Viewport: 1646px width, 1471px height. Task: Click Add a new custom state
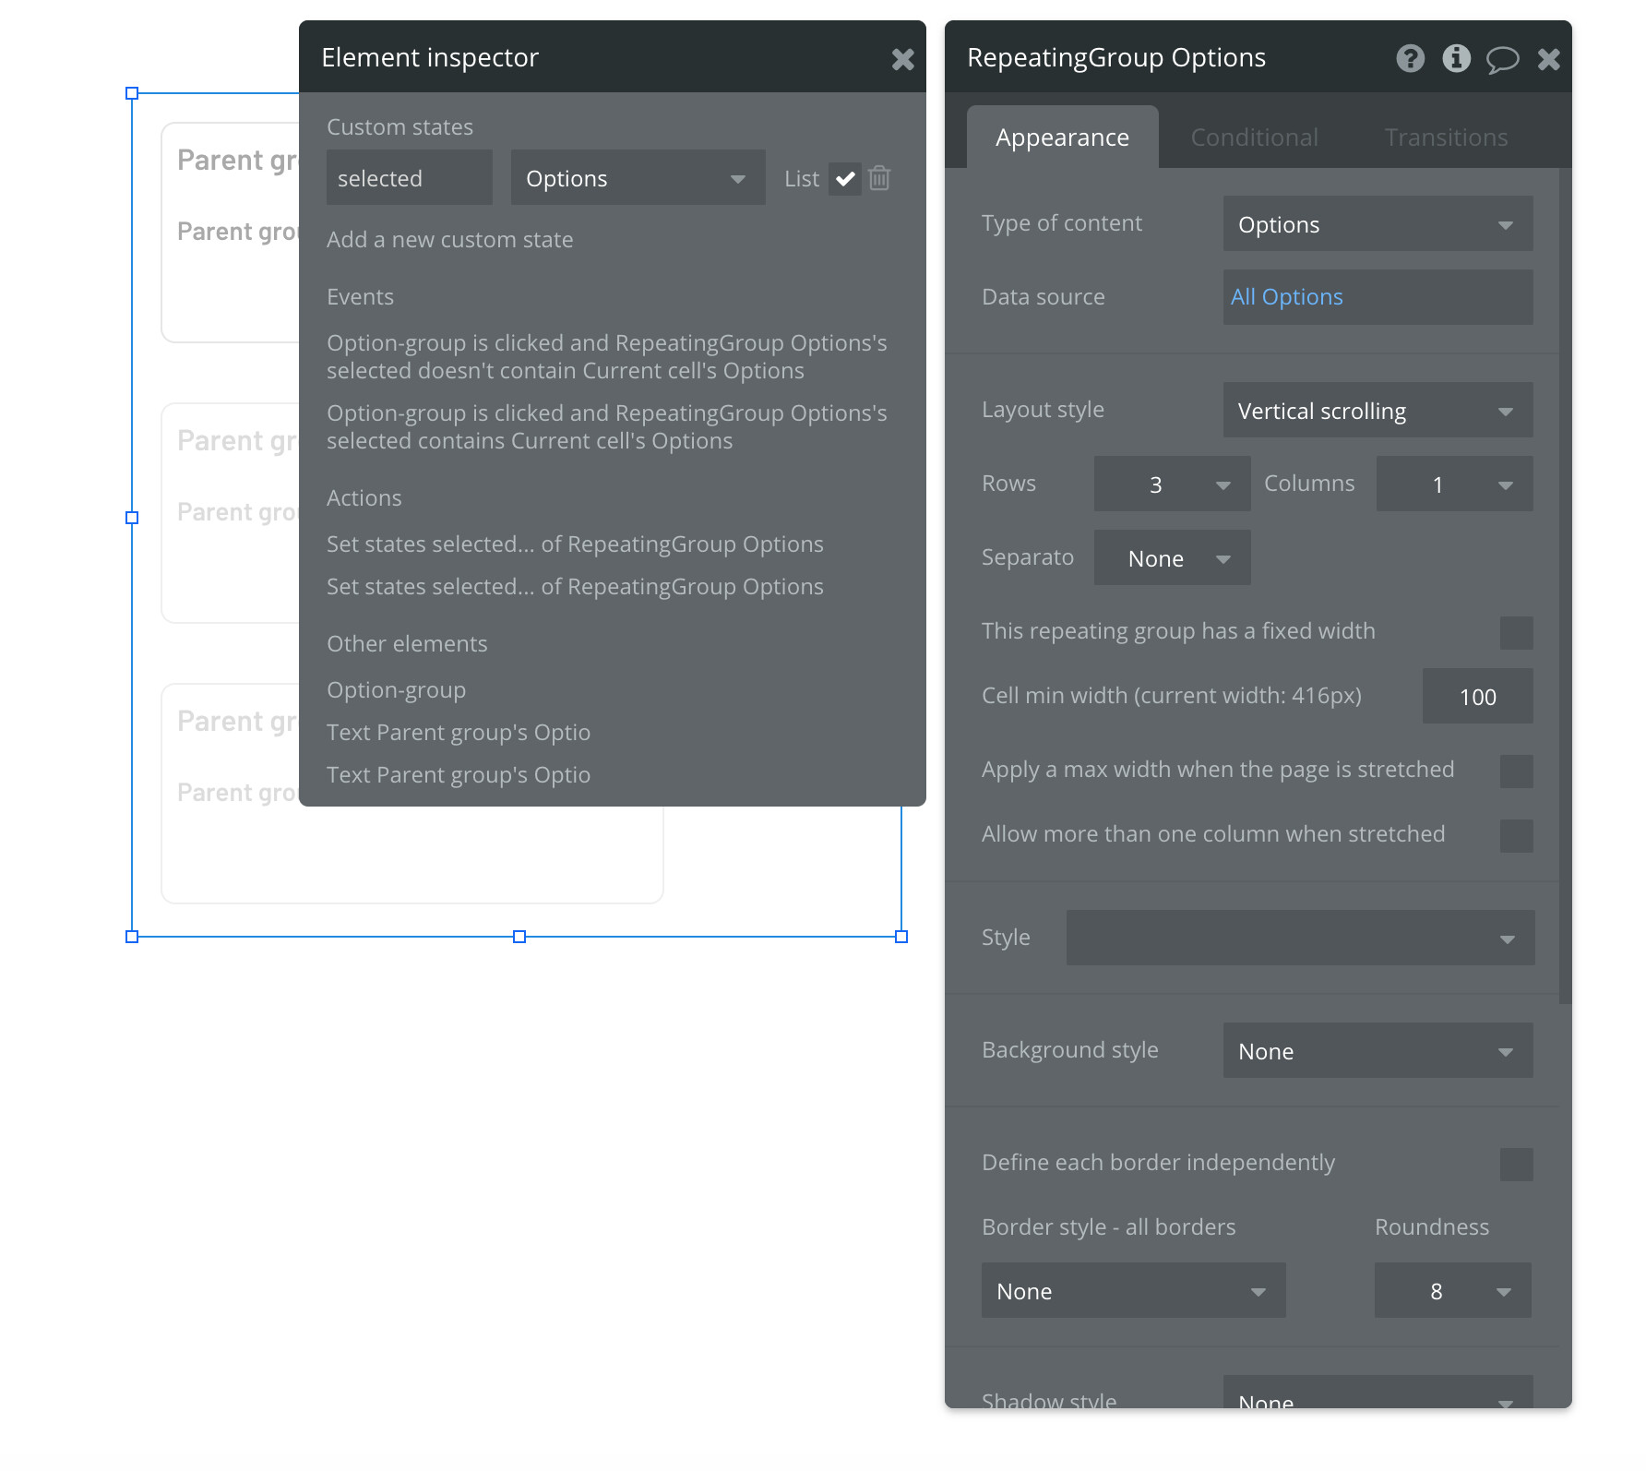coord(449,240)
